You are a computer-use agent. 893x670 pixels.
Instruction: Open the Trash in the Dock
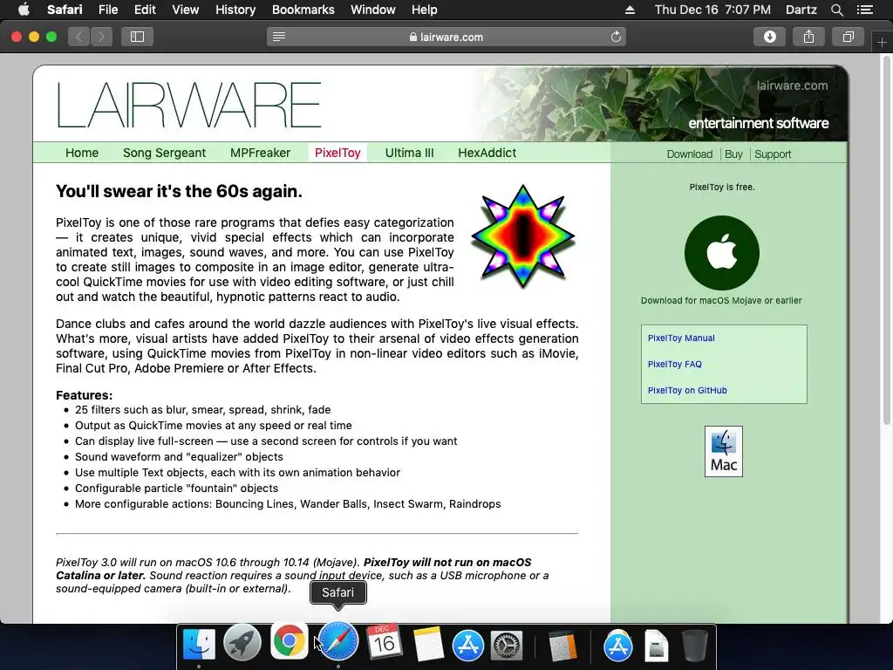(x=695, y=645)
